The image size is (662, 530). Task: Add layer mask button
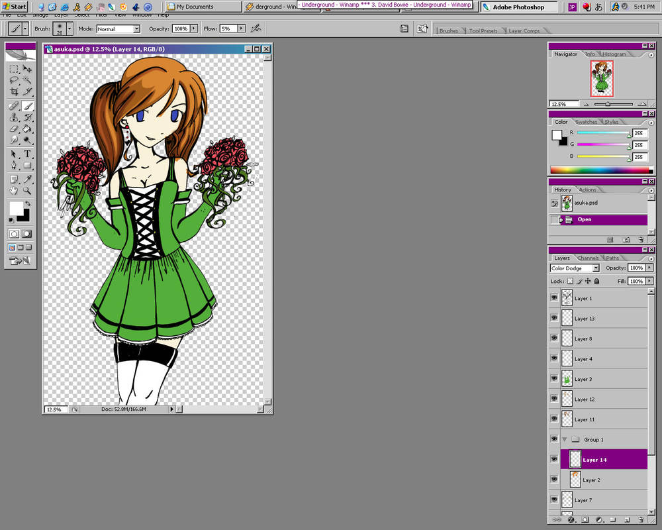click(x=585, y=519)
